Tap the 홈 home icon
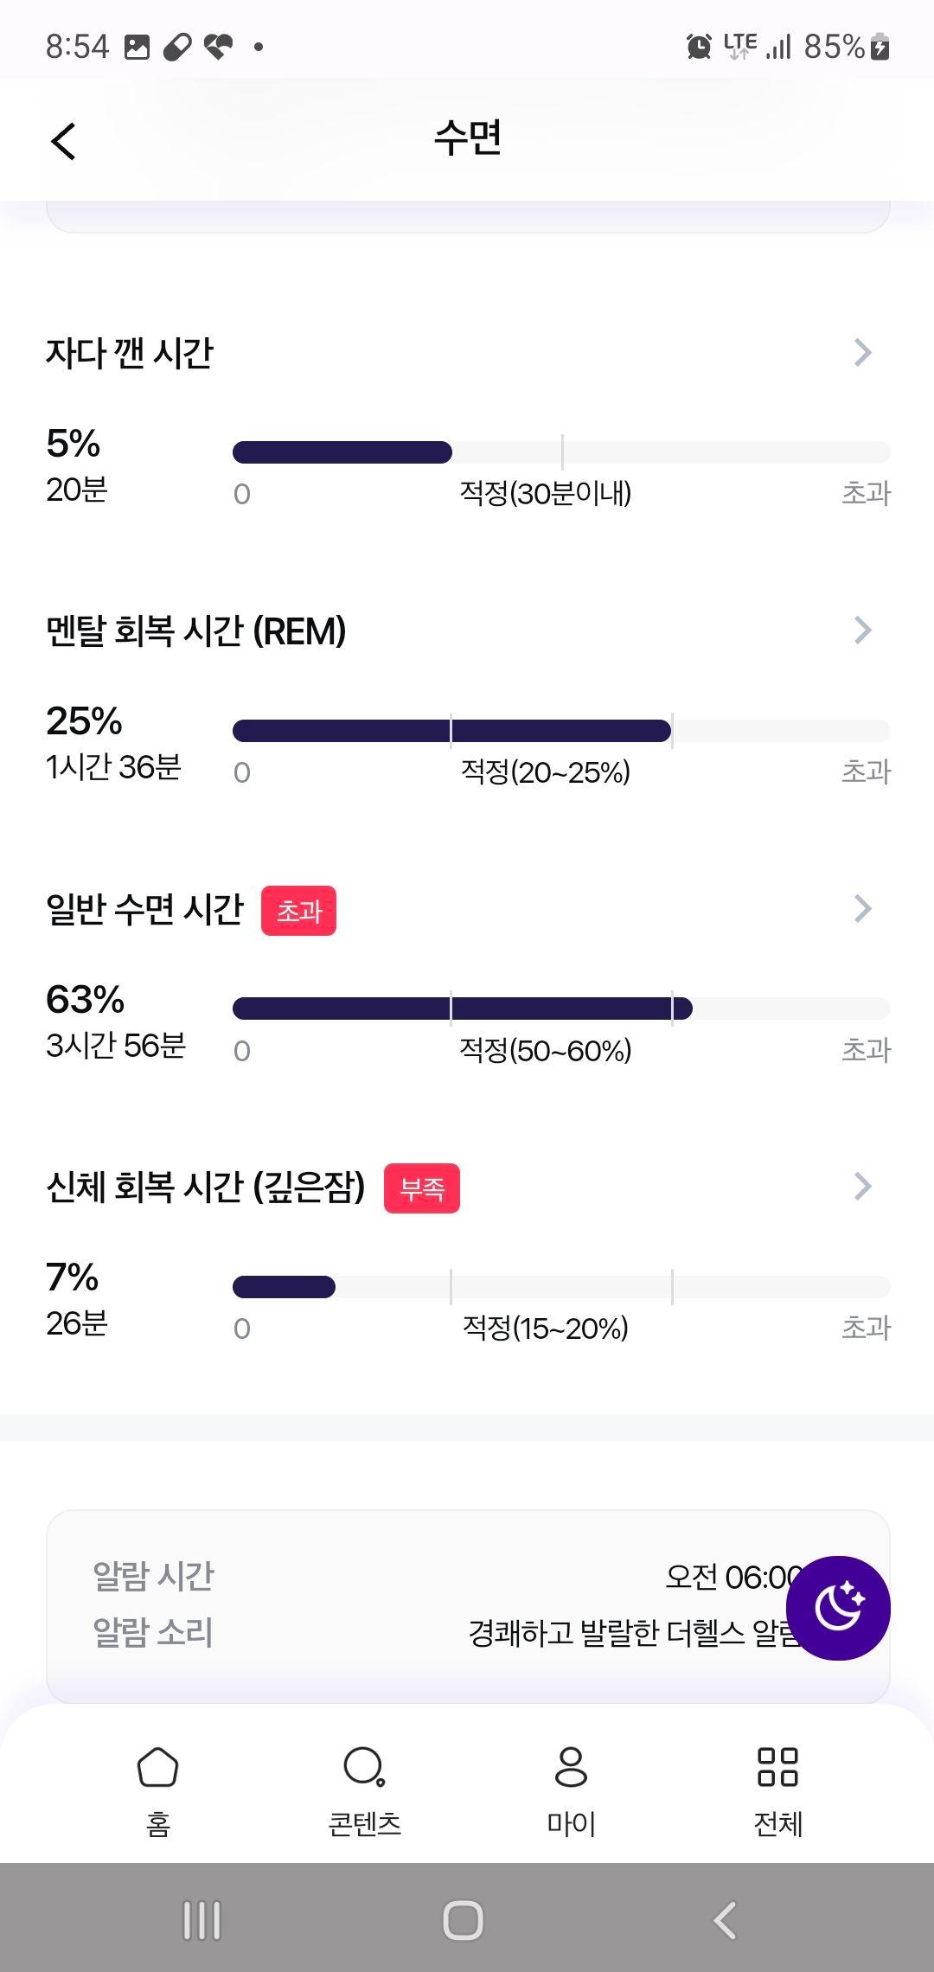The image size is (934, 1972). point(157,1766)
